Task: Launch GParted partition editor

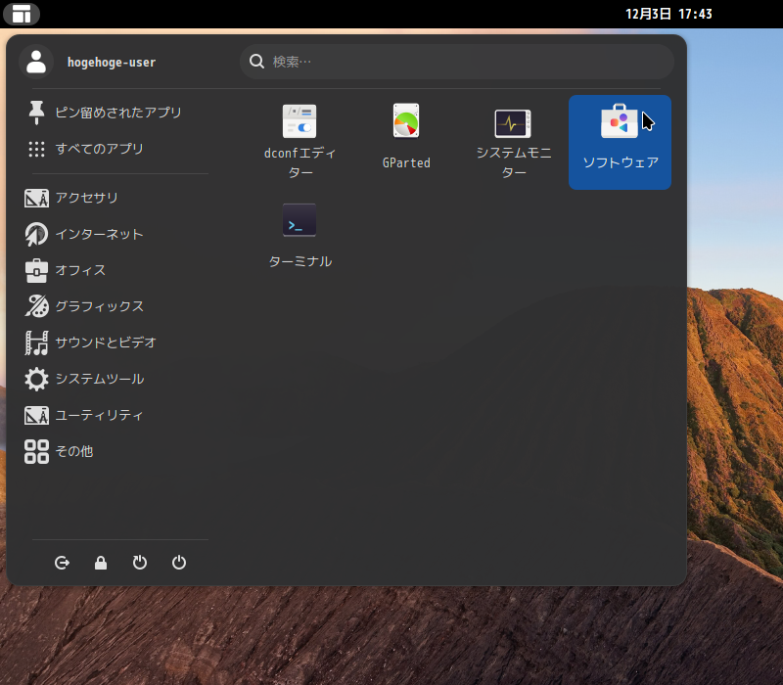Action: (406, 137)
